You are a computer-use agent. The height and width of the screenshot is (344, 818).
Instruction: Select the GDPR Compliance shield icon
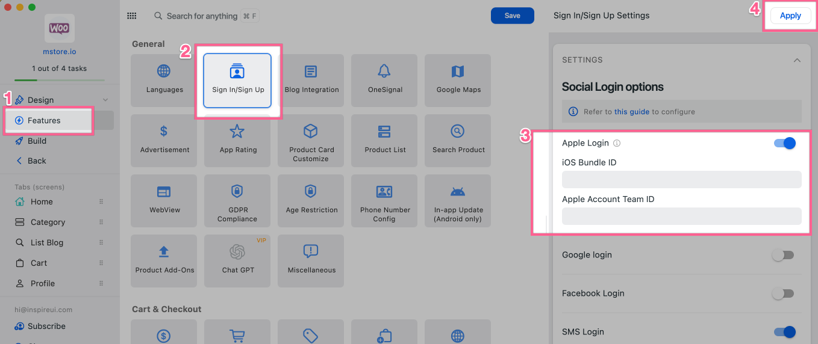[237, 191]
